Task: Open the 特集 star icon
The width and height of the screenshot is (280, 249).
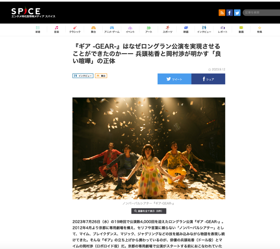Action: point(260,28)
